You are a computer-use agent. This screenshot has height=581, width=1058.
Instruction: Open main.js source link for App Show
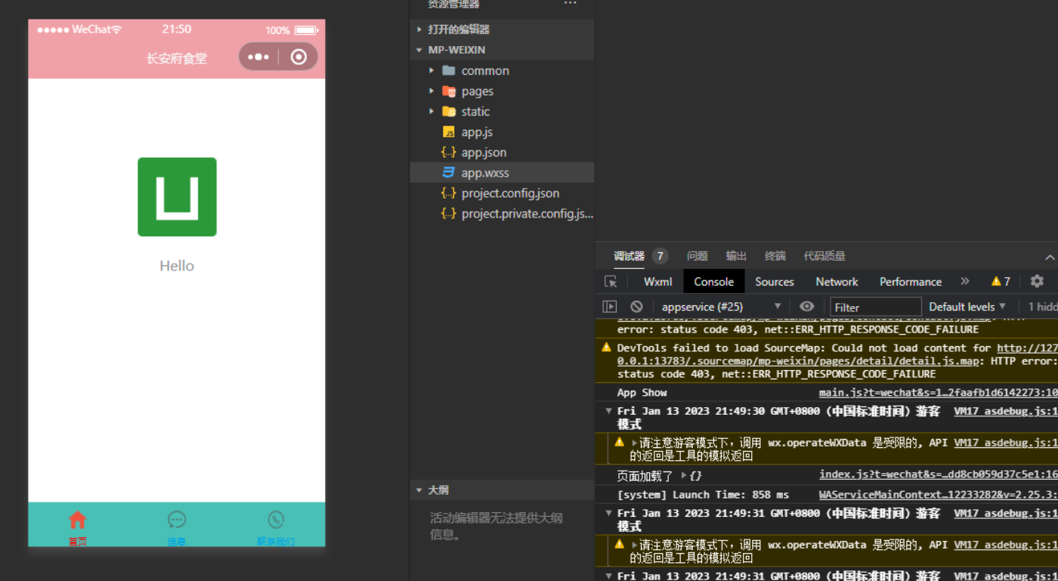939,393
